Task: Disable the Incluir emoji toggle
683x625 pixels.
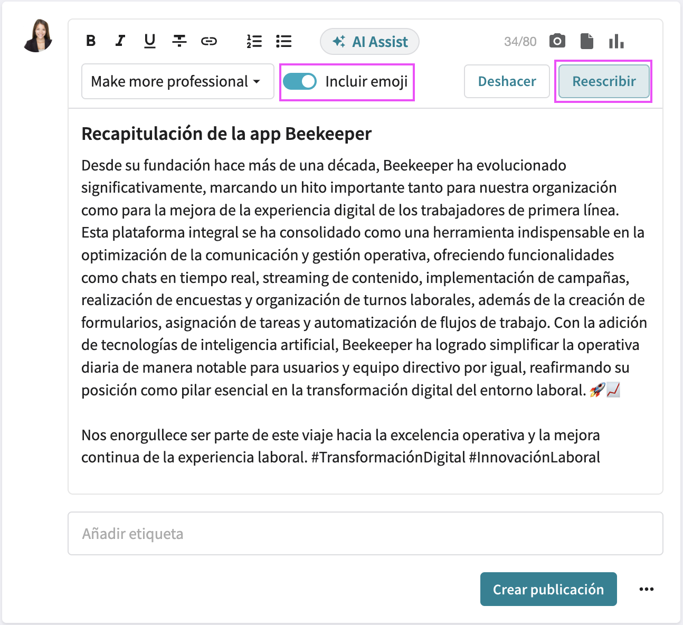Action: point(300,82)
